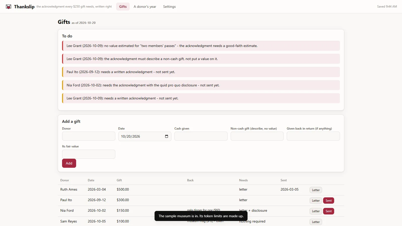Viewport: 402px width, 226px height.
Task: Open the Letter for Nia Ford
Action: [316, 211]
